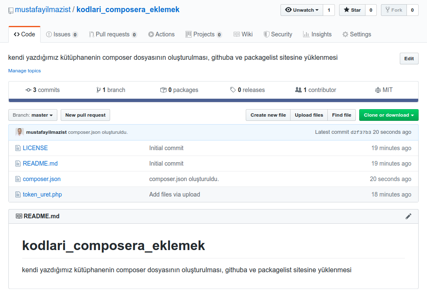Open composer.json row commit message
The width and height of the screenshot is (427, 304).
184,179
